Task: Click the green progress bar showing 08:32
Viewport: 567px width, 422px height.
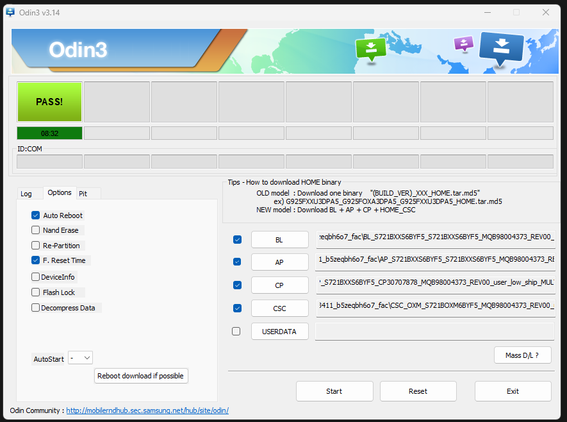Action: click(50, 133)
